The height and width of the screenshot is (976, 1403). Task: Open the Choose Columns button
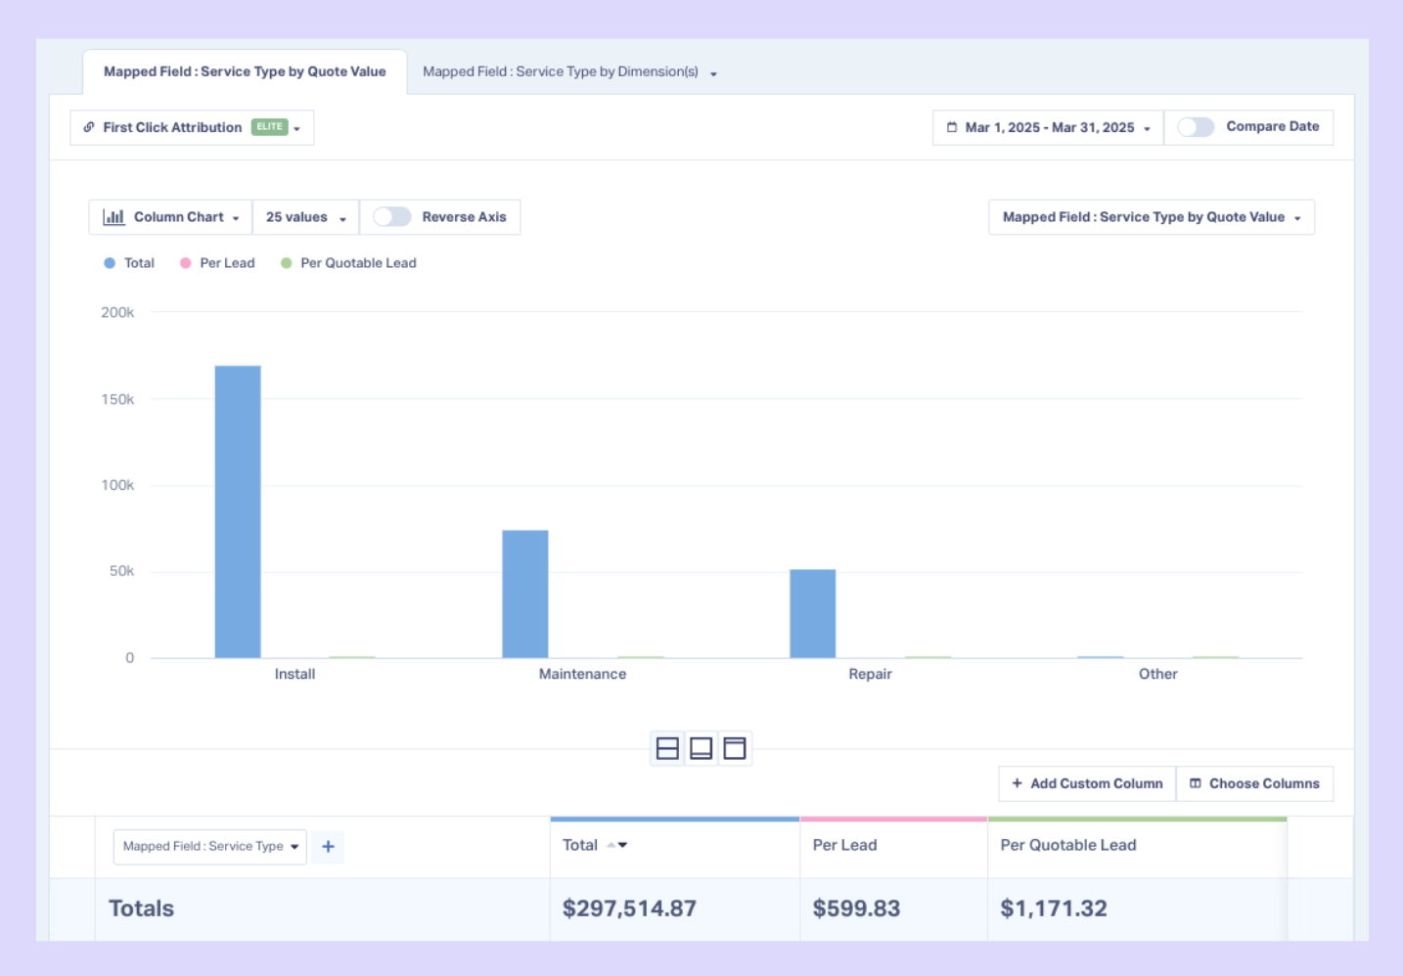[1254, 783]
